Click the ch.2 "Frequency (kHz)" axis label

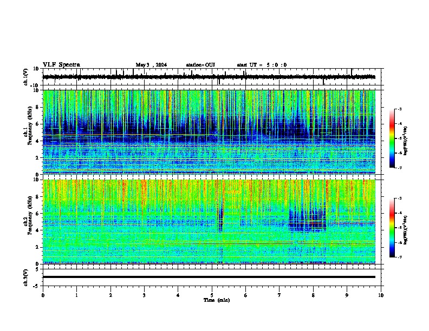(30, 215)
